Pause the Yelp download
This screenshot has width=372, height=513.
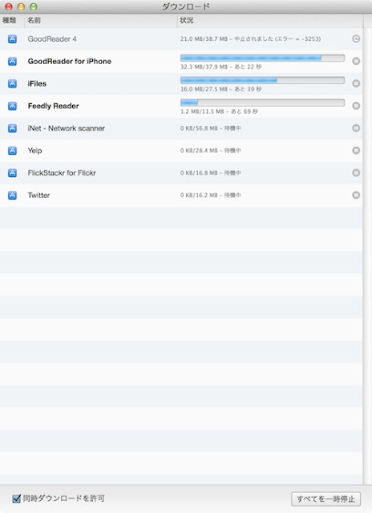[356, 151]
